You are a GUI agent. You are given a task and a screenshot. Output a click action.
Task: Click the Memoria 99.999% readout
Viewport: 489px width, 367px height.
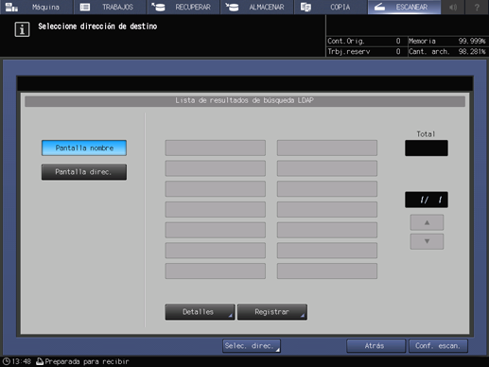tap(447, 41)
